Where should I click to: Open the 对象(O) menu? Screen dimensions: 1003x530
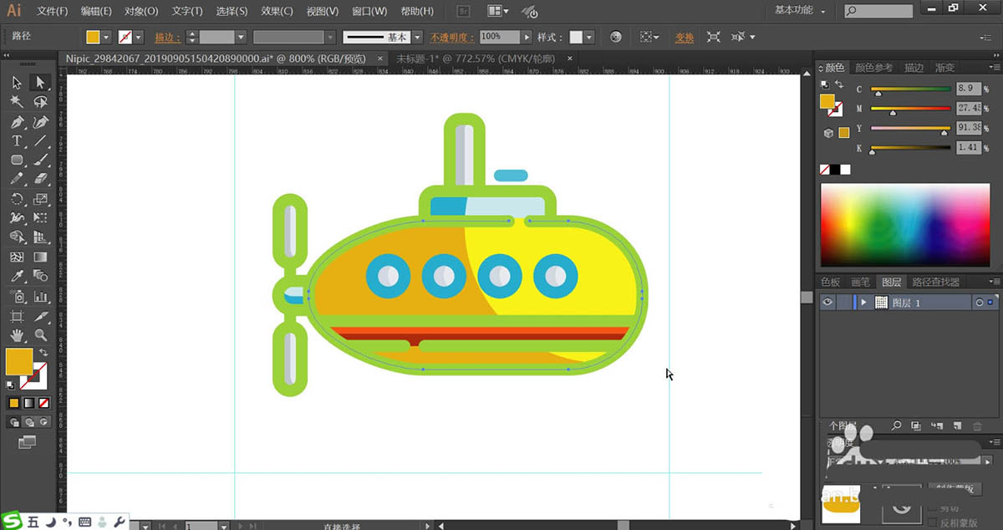(x=141, y=11)
